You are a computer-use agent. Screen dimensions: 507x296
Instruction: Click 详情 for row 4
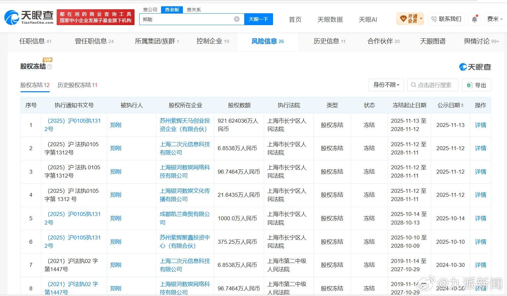point(480,195)
